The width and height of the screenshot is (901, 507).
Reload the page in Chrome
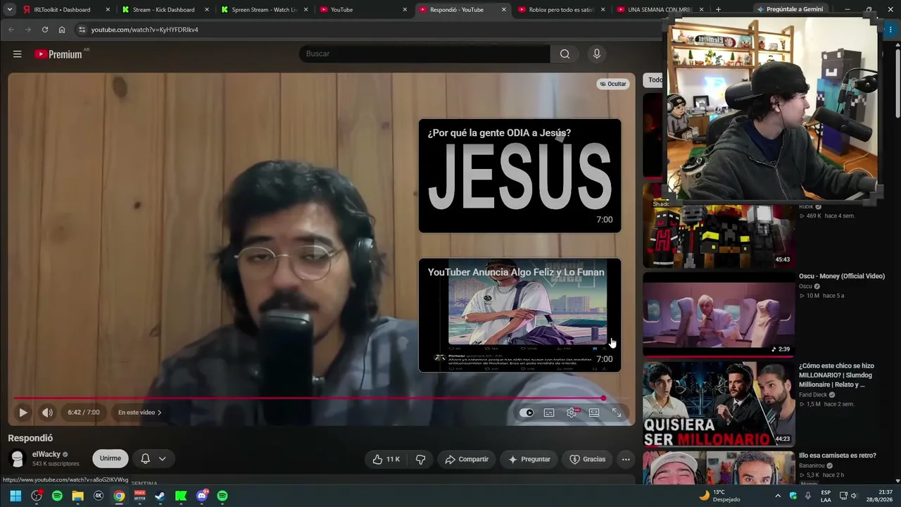point(45,30)
